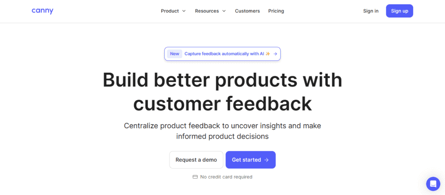Viewport: 445px width, 195px height.
Task: Click the Sign in link
Action: click(x=371, y=11)
